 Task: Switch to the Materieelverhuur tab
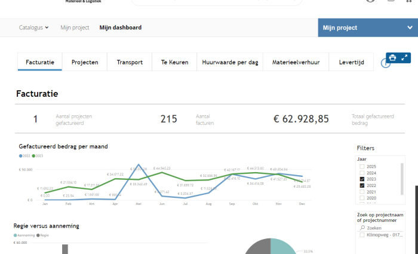[296, 62]
